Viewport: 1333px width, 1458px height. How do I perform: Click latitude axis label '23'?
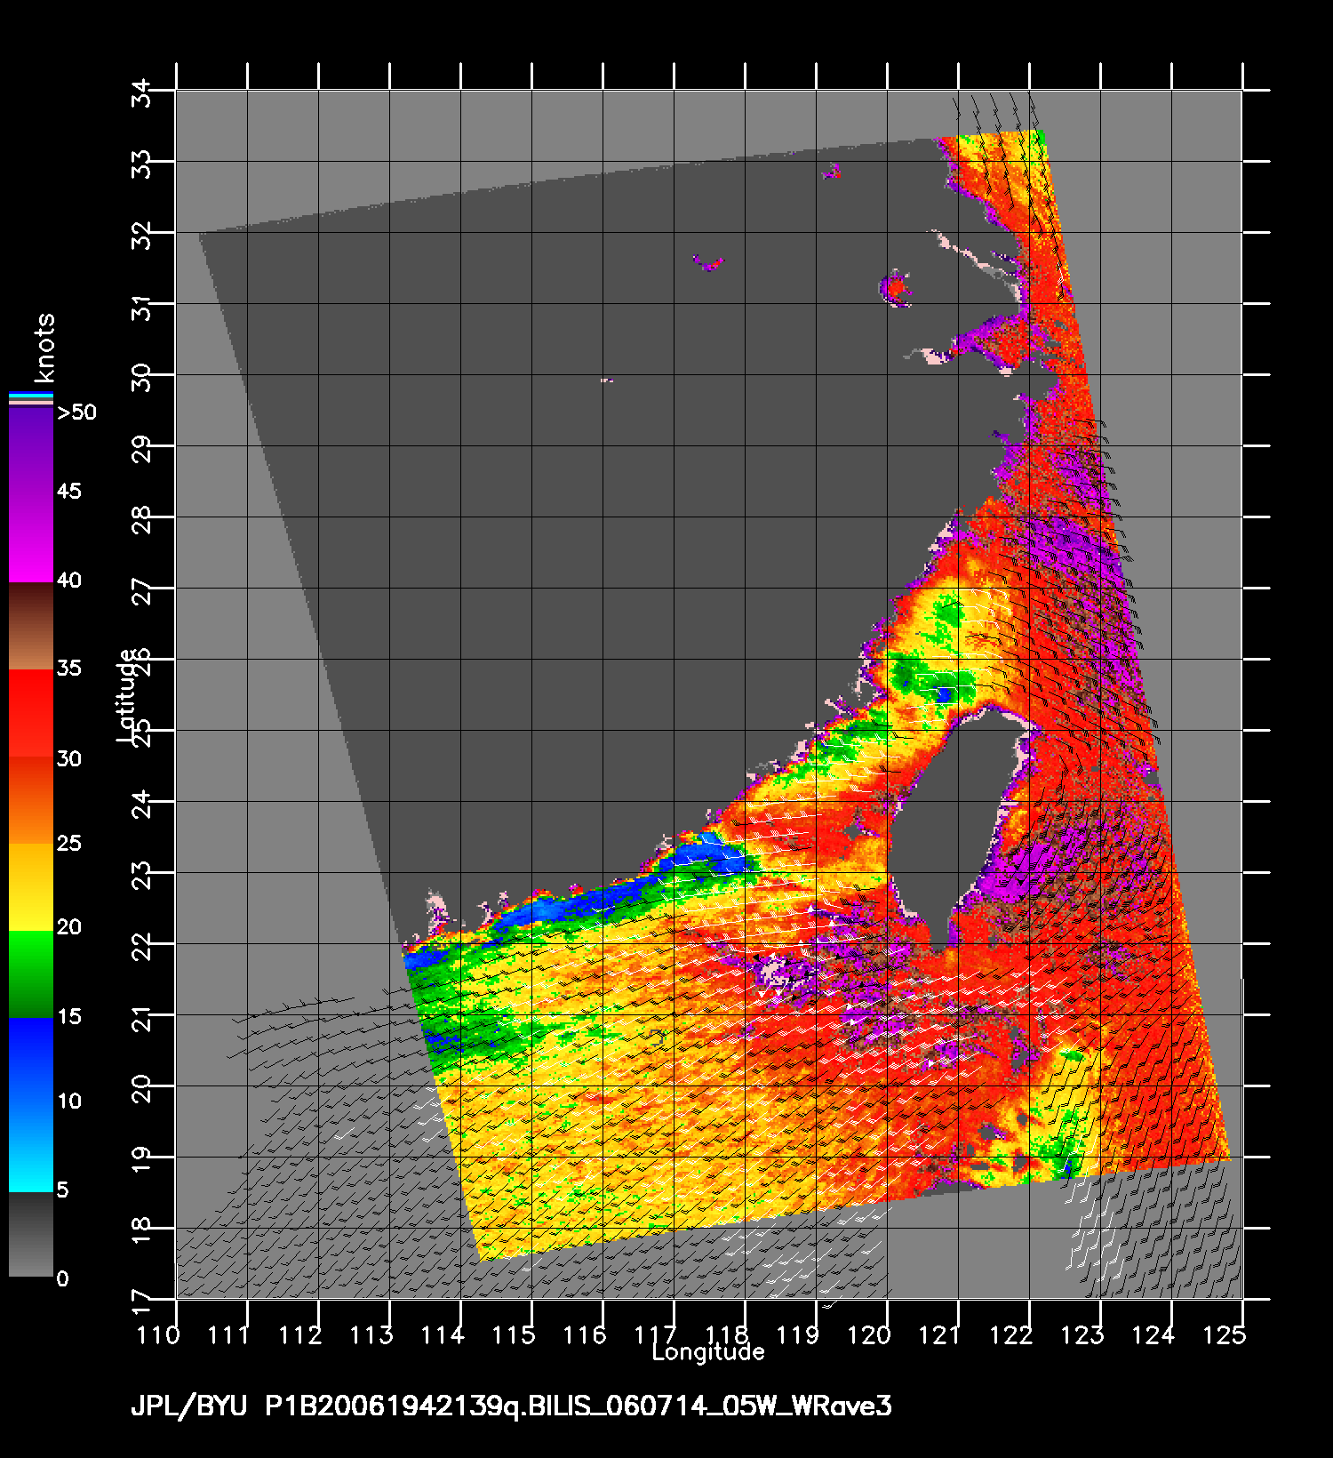pyautogui.click(x=141, y=875)
